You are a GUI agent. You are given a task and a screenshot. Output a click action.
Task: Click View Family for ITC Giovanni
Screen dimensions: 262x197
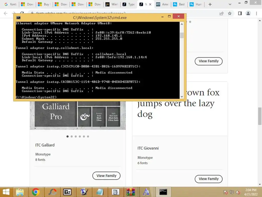209,179
